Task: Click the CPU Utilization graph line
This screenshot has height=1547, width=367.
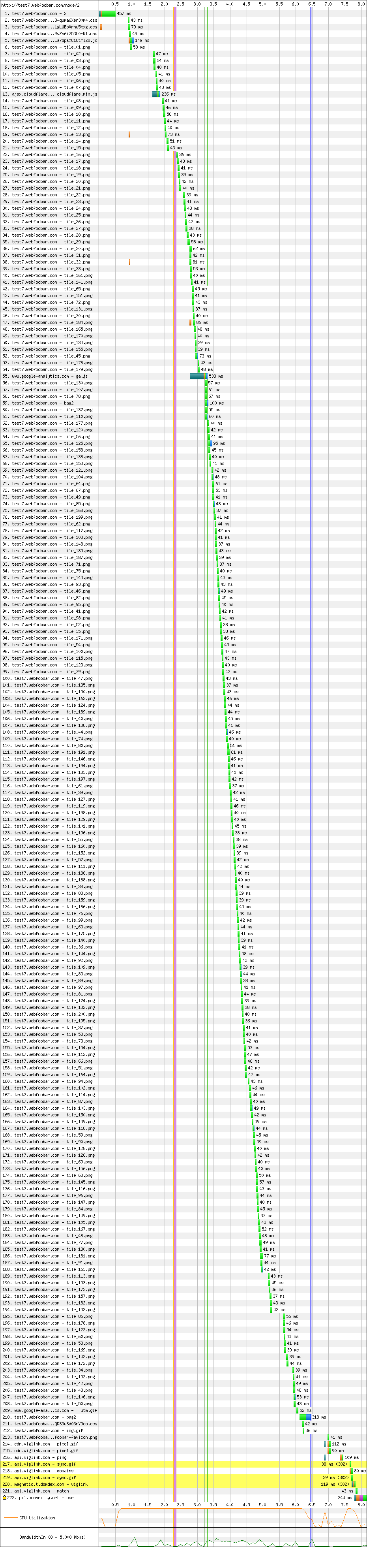Action: [240, 1519]
